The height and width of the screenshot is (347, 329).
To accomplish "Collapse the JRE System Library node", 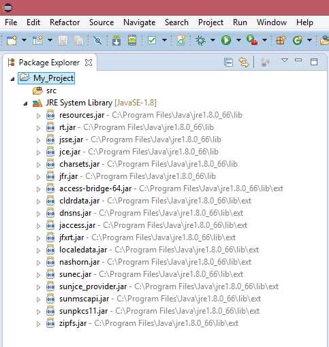I will click(25, 103).
